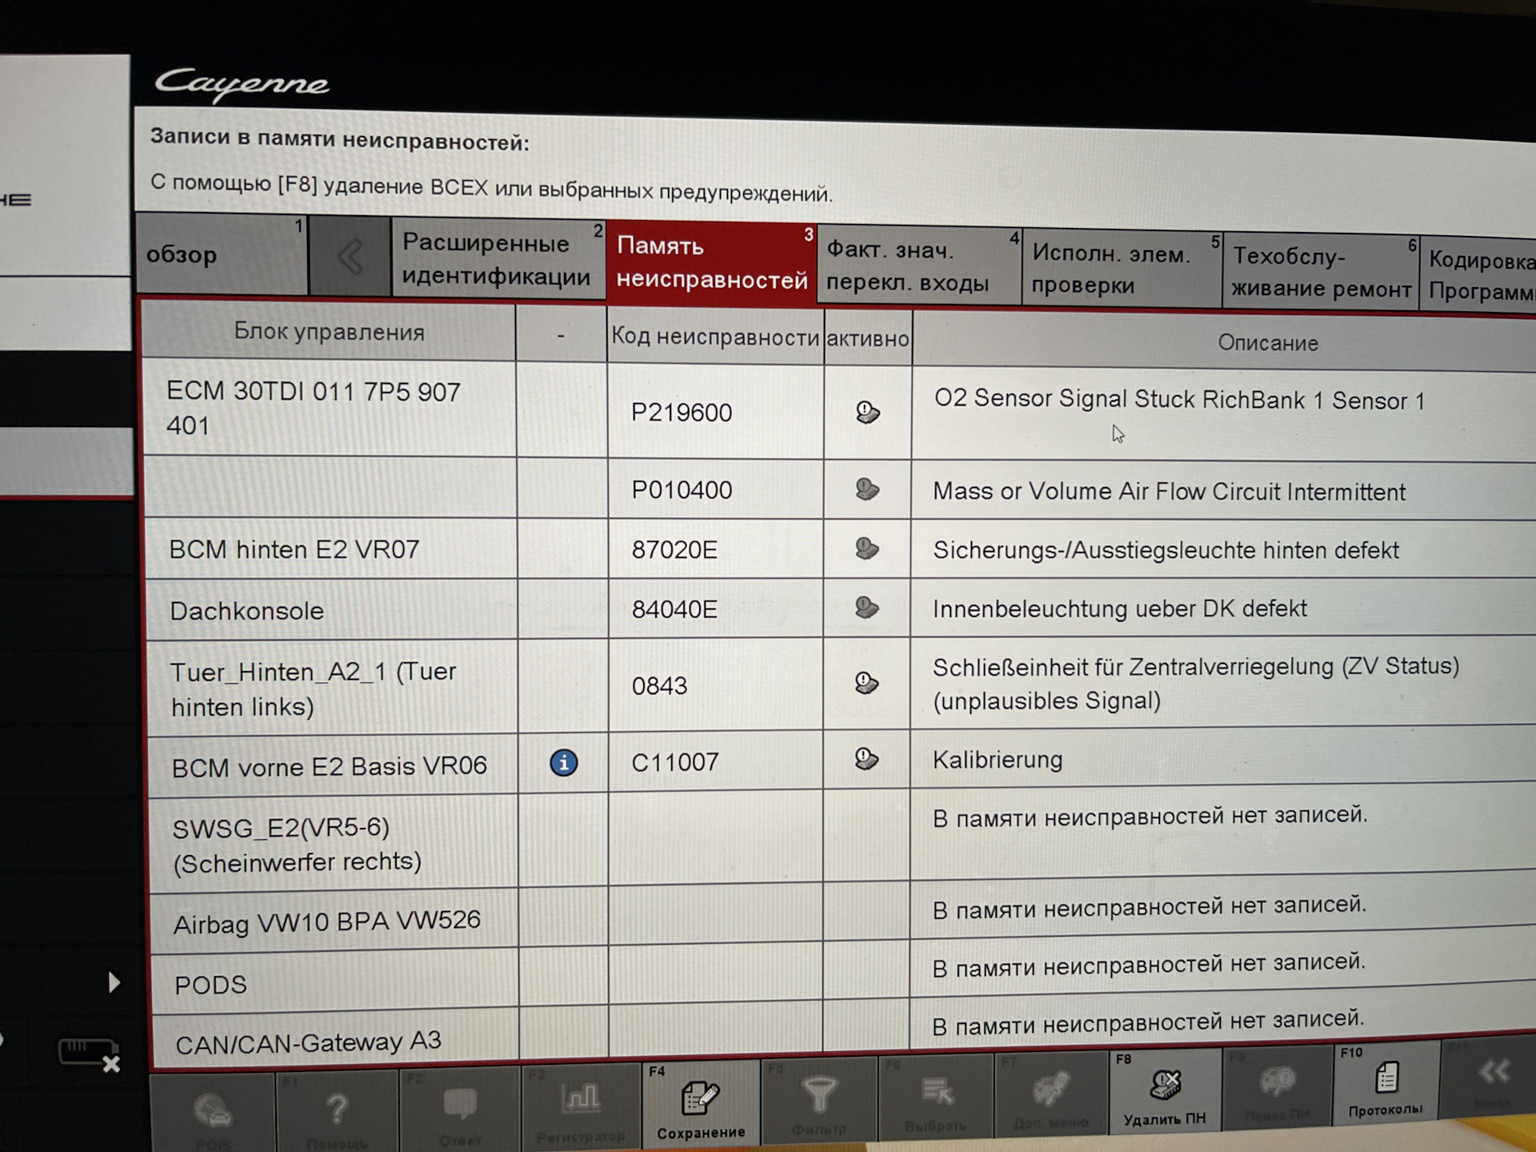Click the blue info icon for BCM vorne

563,762
